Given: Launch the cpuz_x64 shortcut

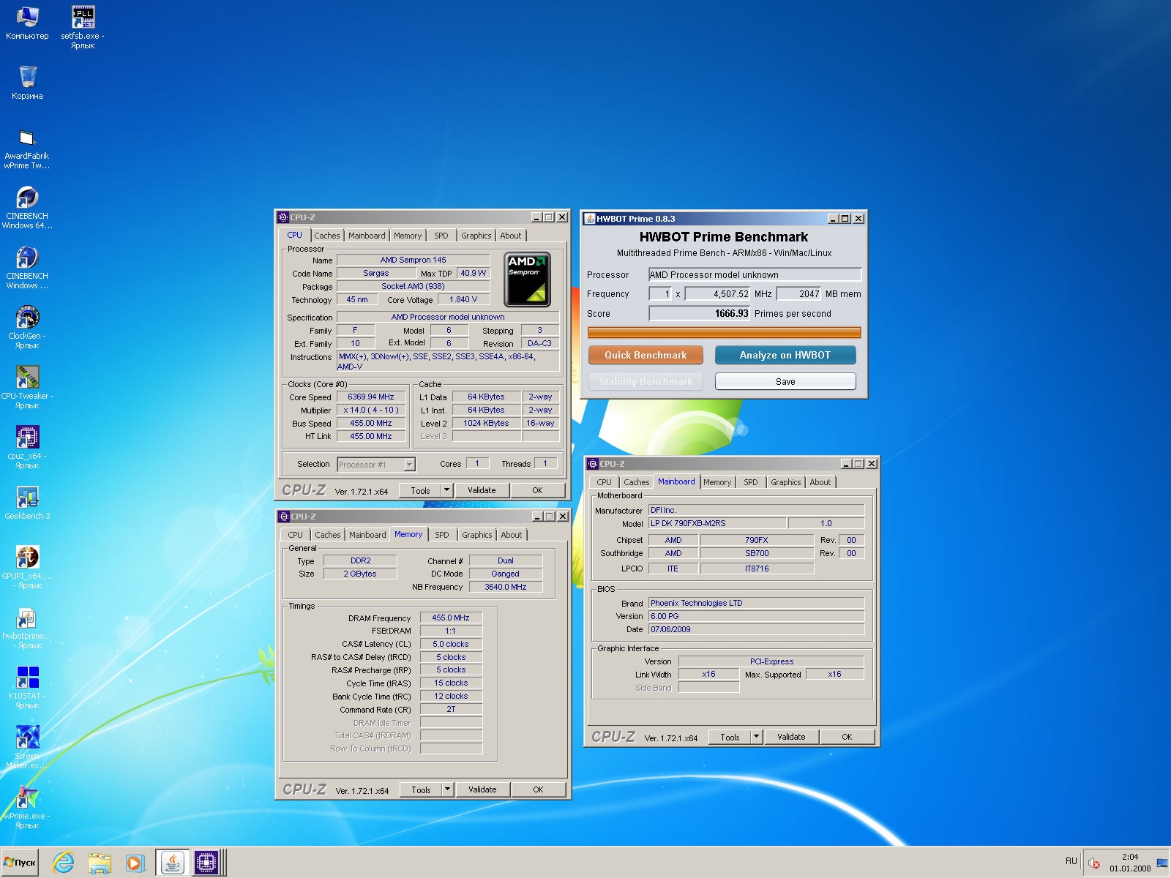Looking at the screenshot, I should [x=27, y=448].
